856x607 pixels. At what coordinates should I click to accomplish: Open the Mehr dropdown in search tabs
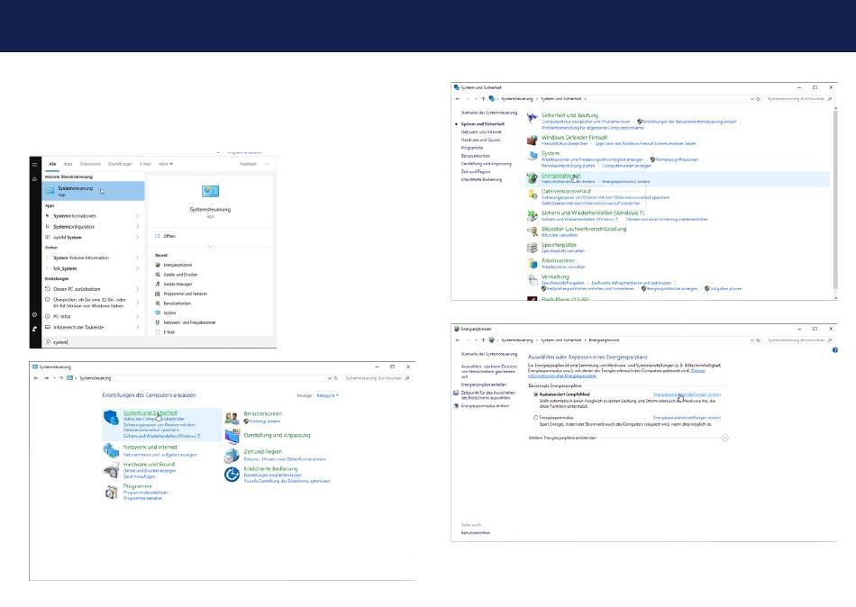pyautogui.click(x=166, y=164)
